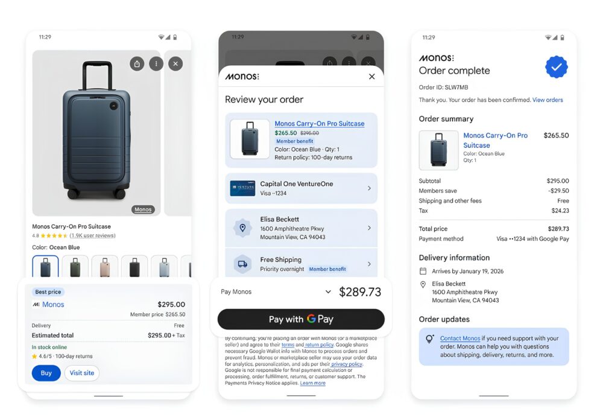Pick the pink suitcase color option
The height and width of the screenshot is (420, 603).
pyautogui.click(x=104, y=266)
